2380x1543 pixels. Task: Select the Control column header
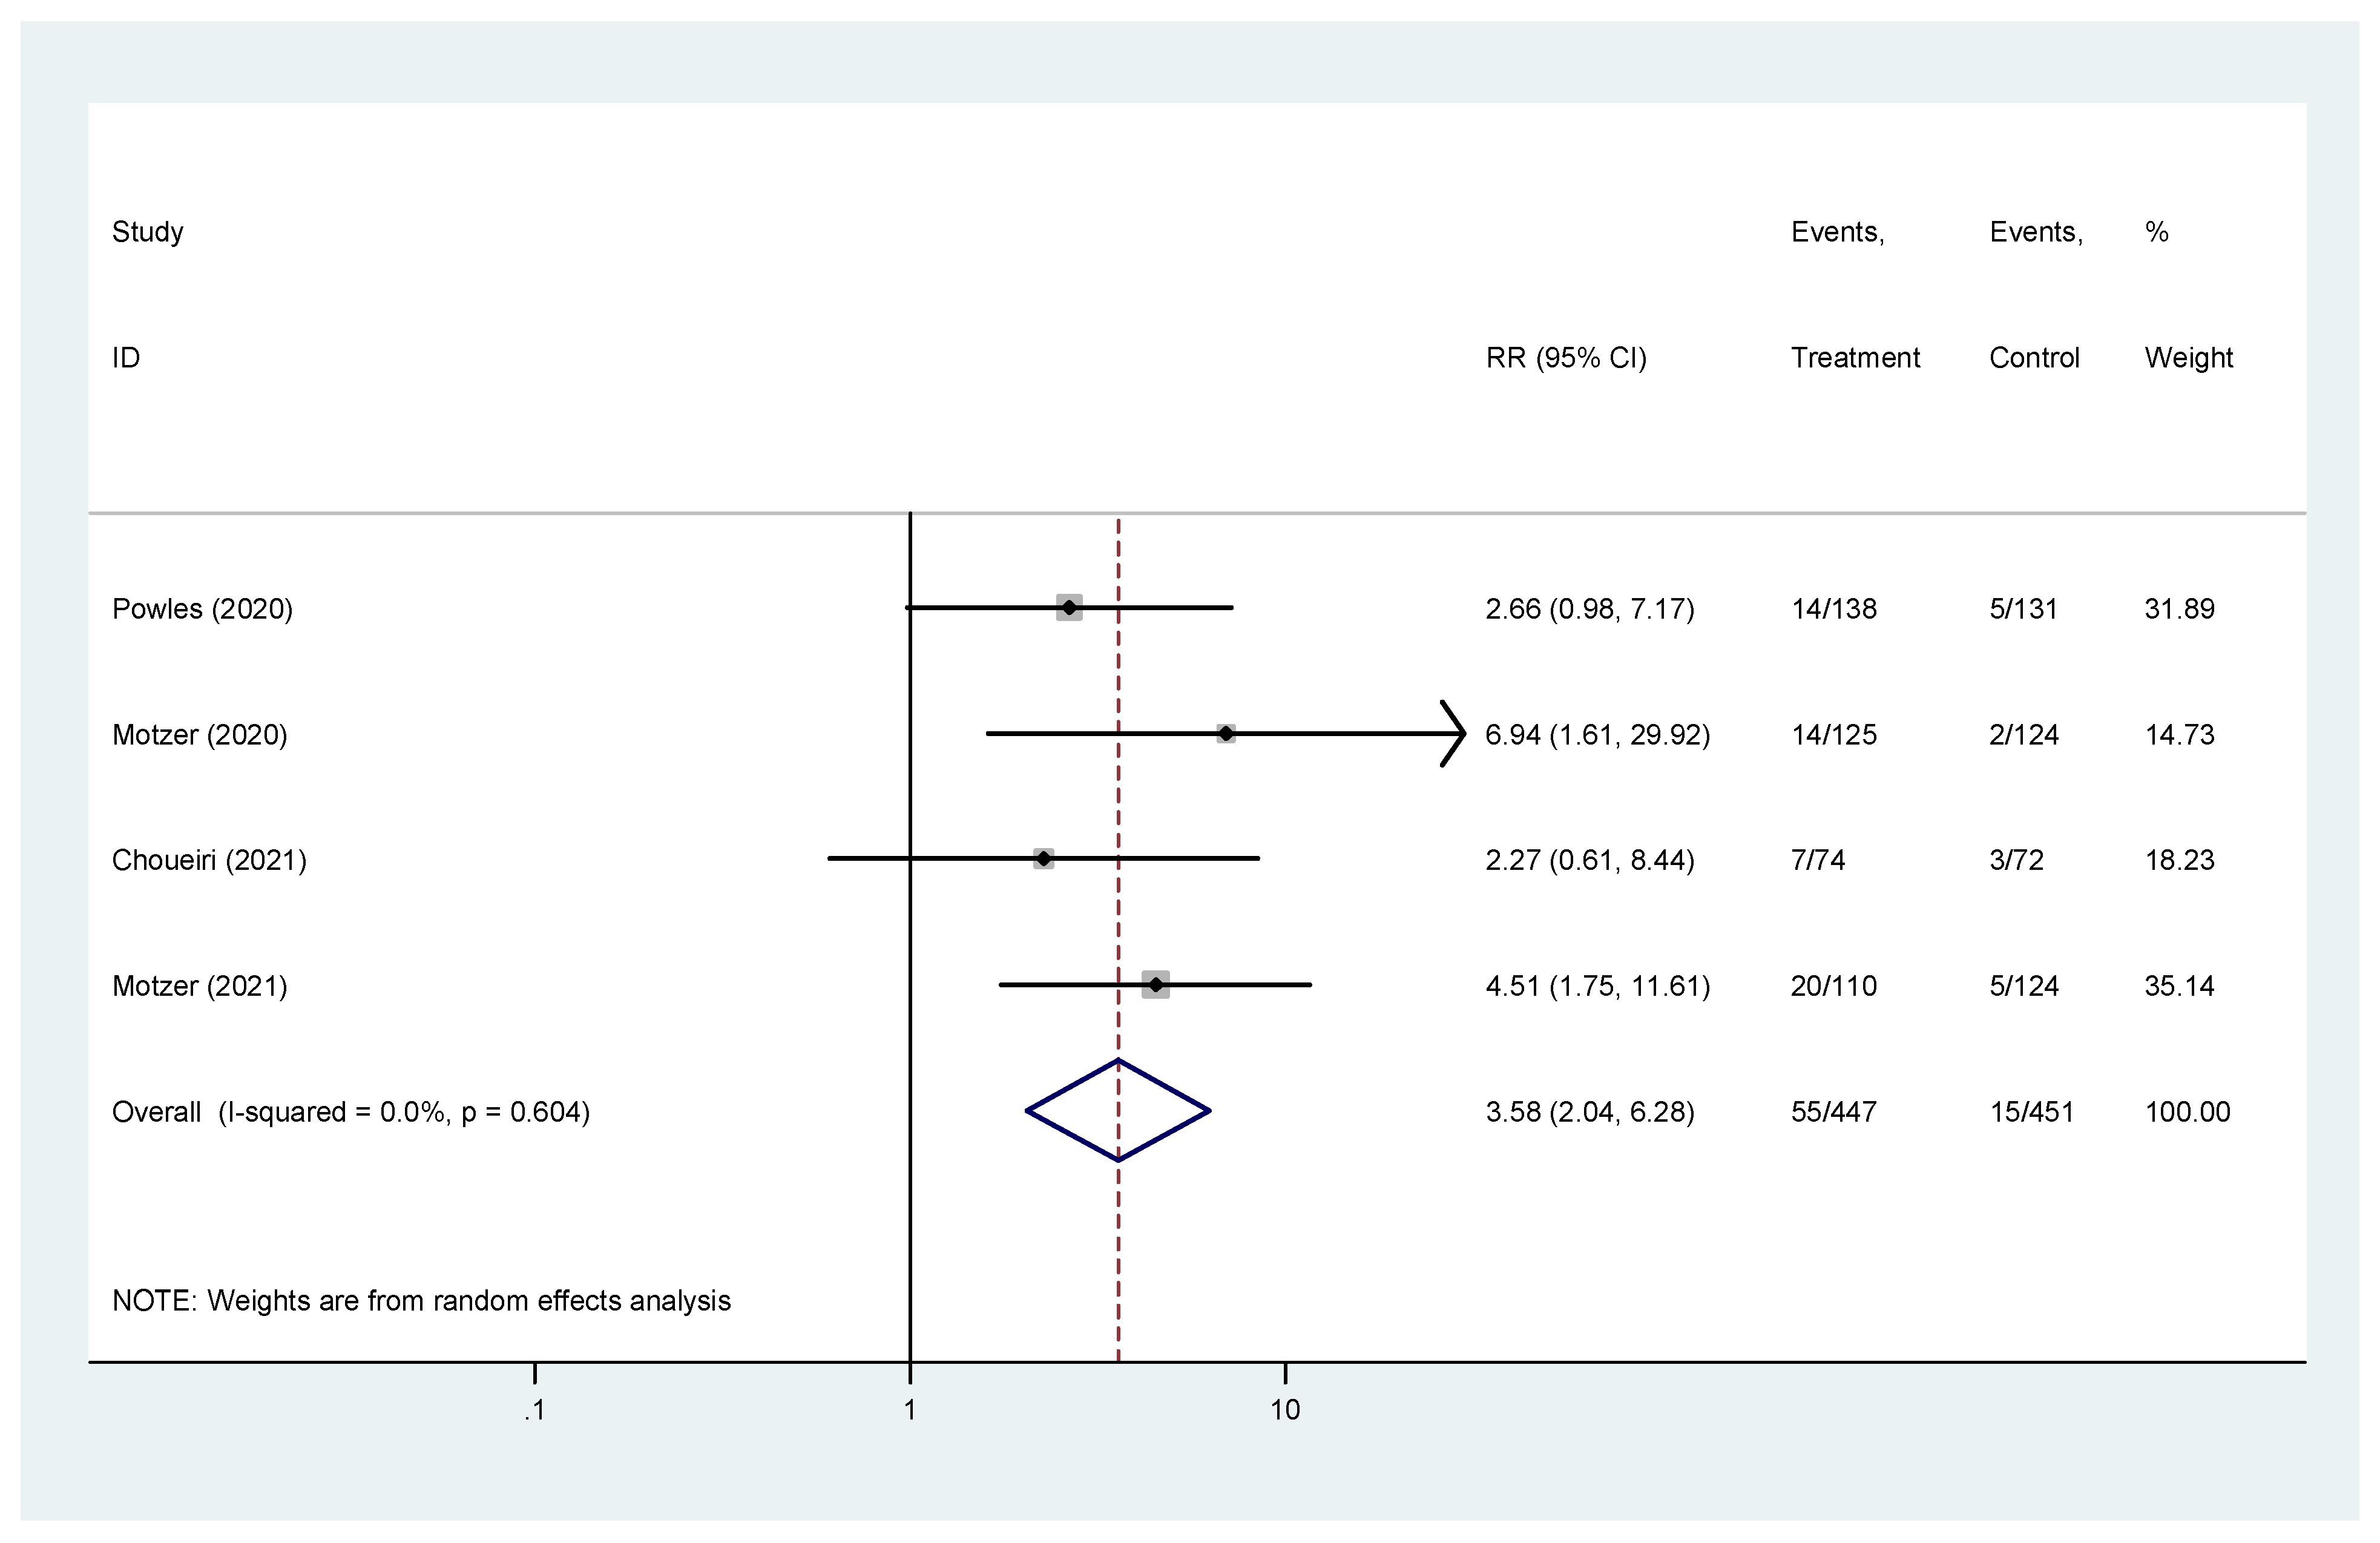point(2034,358)
